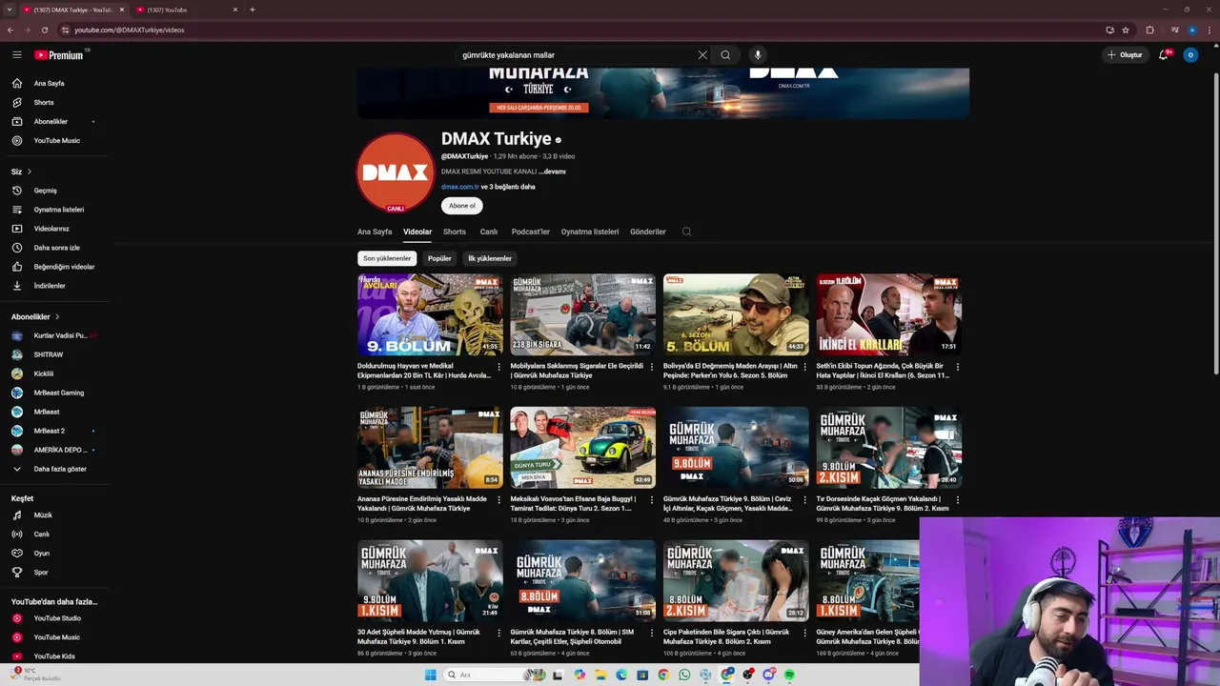
Task: Open the Hurda Avcıları 9. Bölüm thumbnail
Action: 430,314
